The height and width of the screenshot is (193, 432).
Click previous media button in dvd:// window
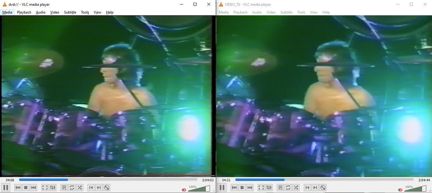click(18, 188)
